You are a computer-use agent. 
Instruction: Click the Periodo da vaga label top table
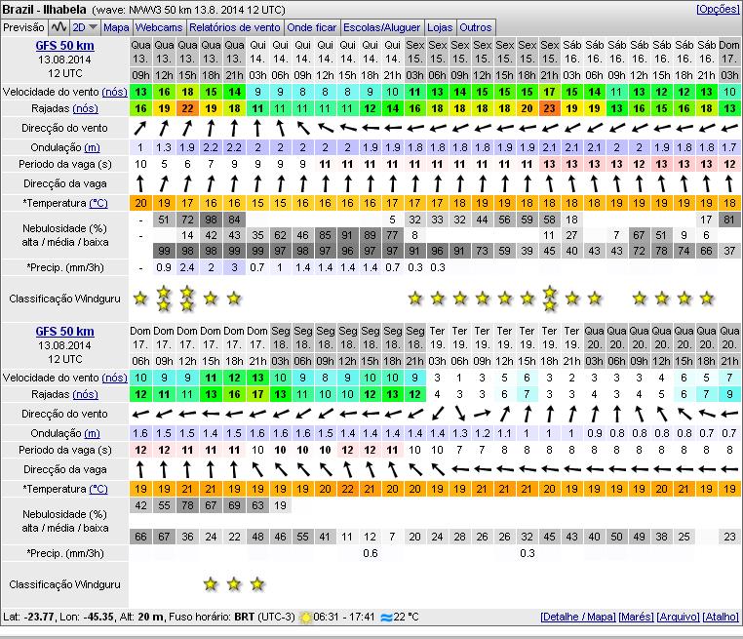pyautogui.click(x=65, y=164)
